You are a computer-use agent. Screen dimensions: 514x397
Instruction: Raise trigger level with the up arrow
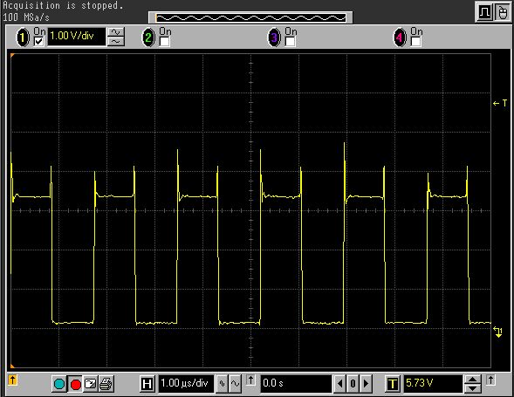coord(472,380)
